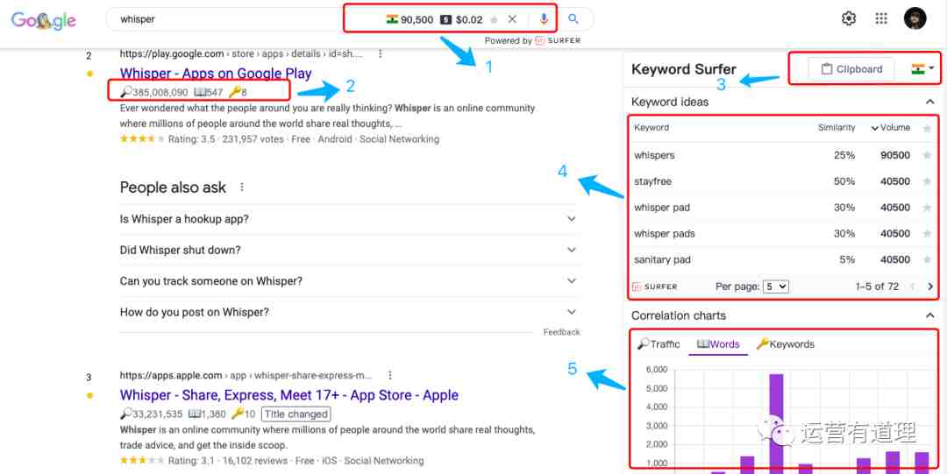The height and width of the screenshot is (474, 947).
Task: Expand Can you track someone on Whisper
Action: (350, 280)
